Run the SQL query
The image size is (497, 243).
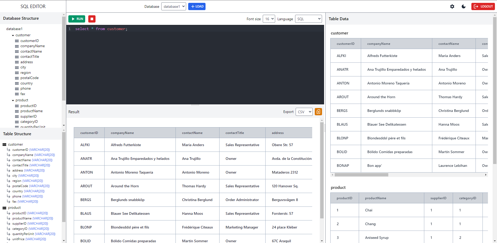[x=77, y=19]
